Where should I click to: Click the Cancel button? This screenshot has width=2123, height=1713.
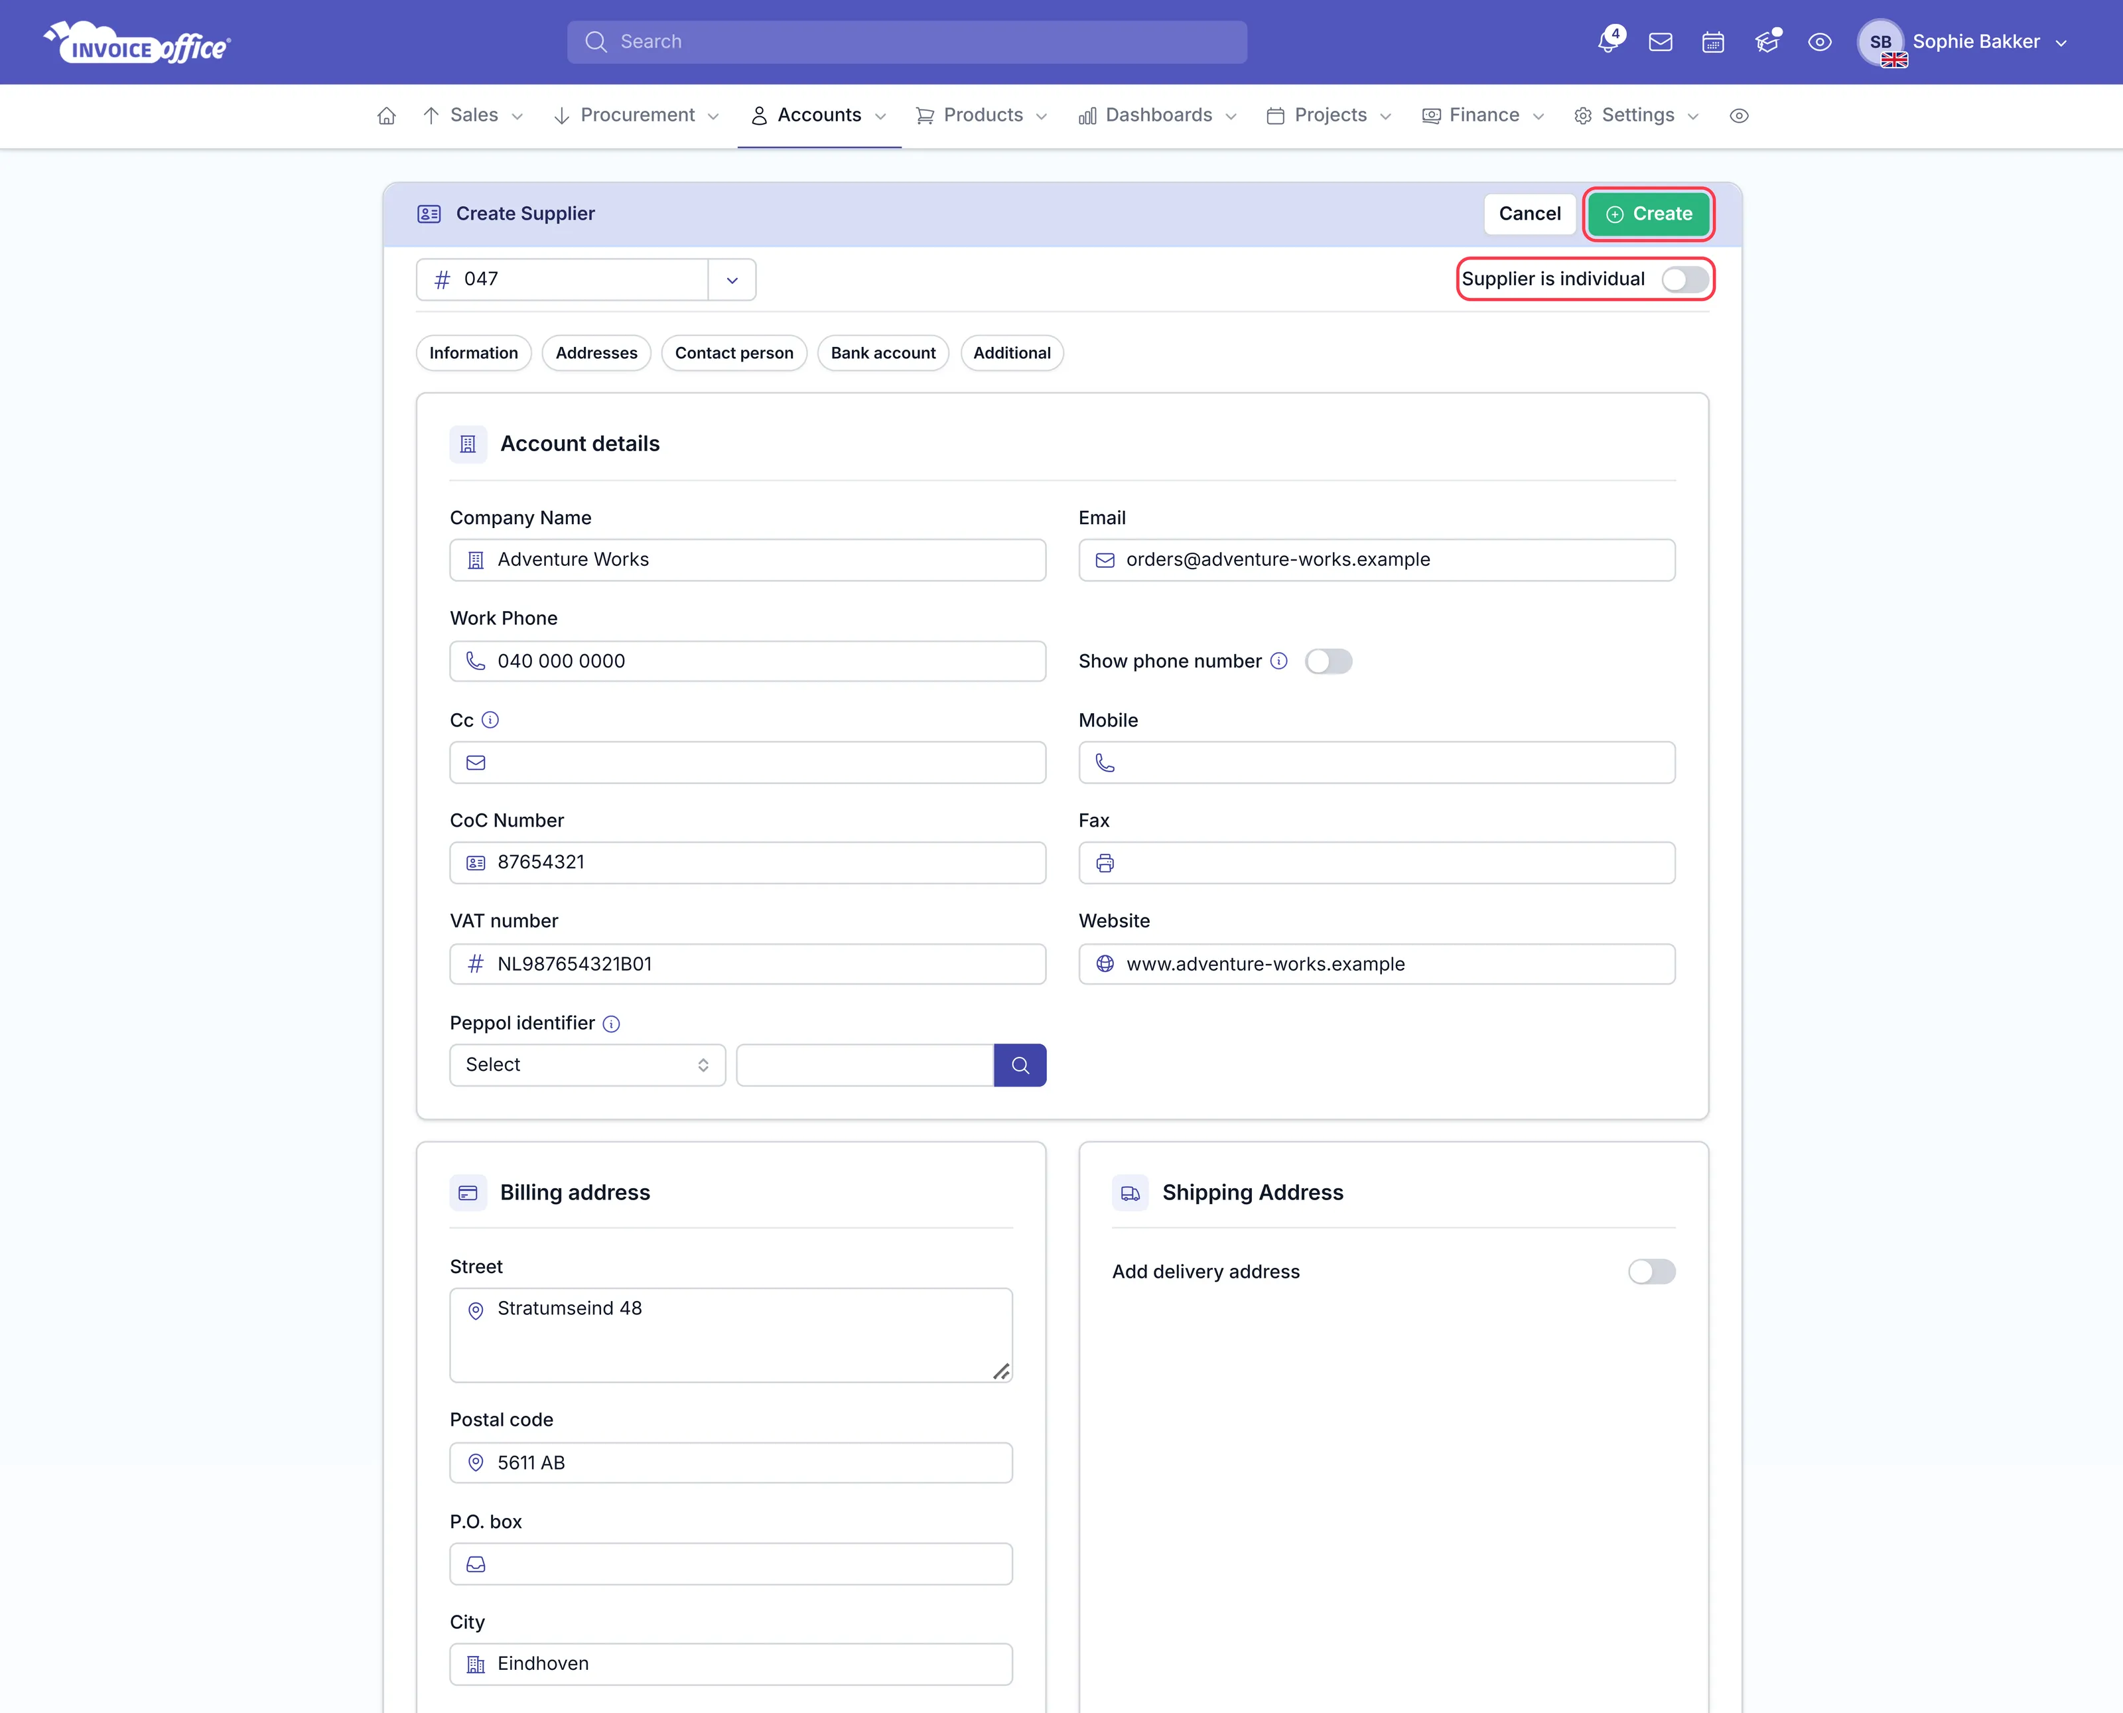(1529, 214)
